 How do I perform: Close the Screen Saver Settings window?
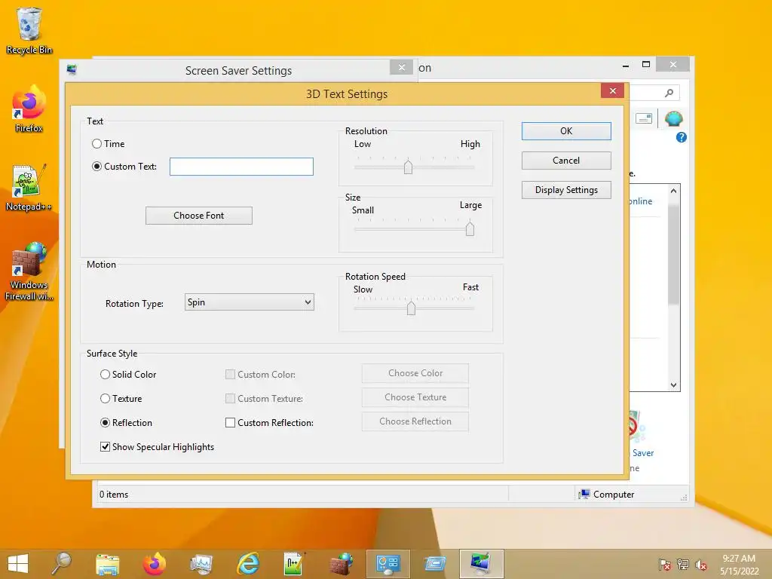[x=401, y=67]
